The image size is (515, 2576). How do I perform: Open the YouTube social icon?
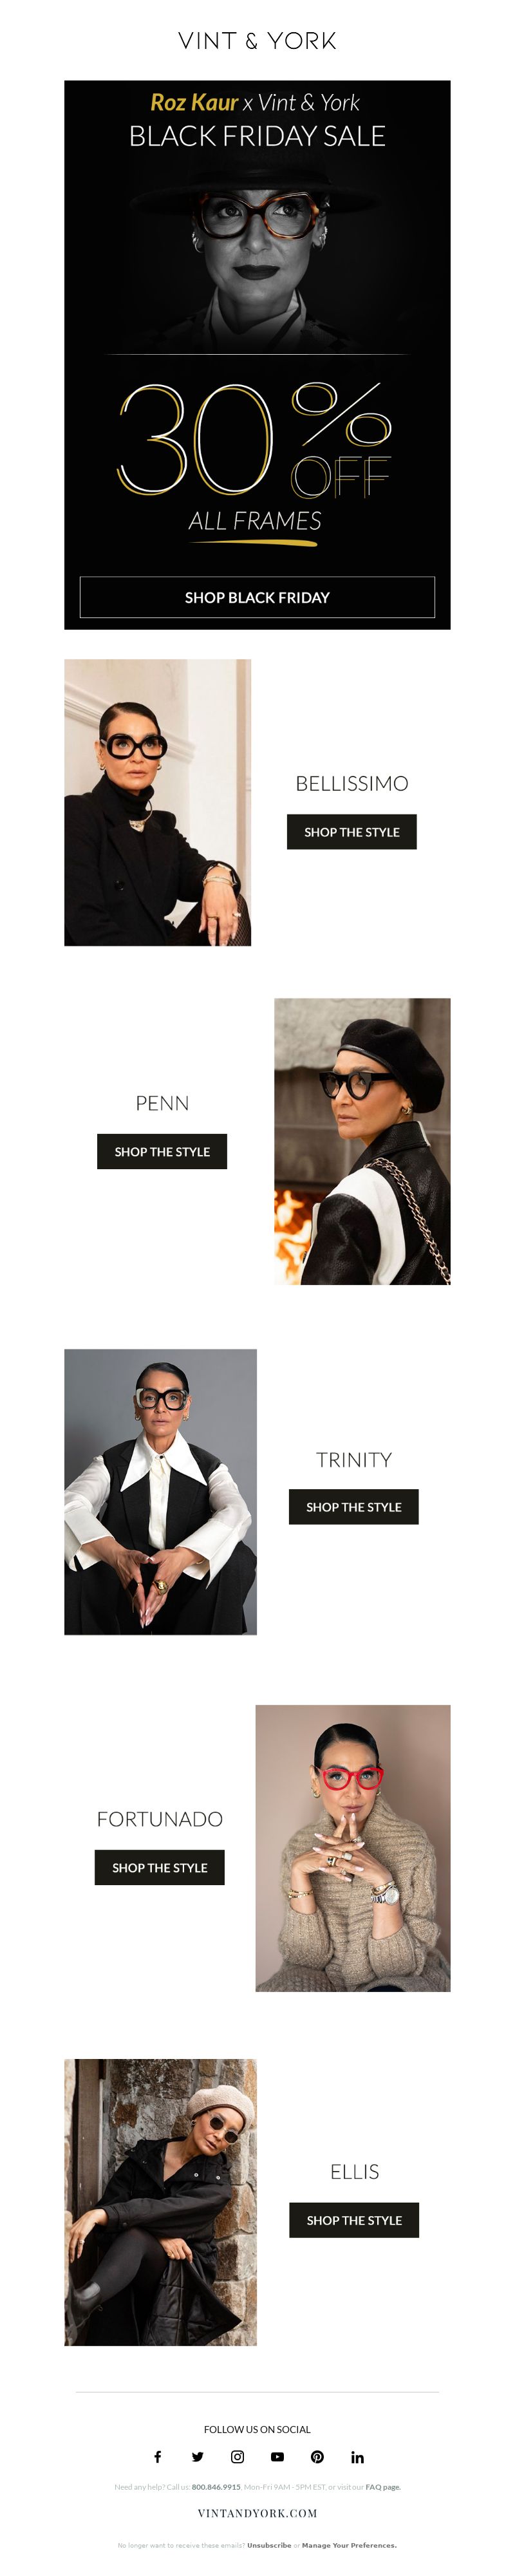(277, 2456)
